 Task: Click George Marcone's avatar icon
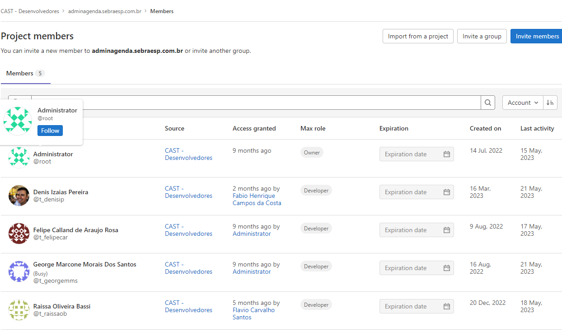point(19,271)
